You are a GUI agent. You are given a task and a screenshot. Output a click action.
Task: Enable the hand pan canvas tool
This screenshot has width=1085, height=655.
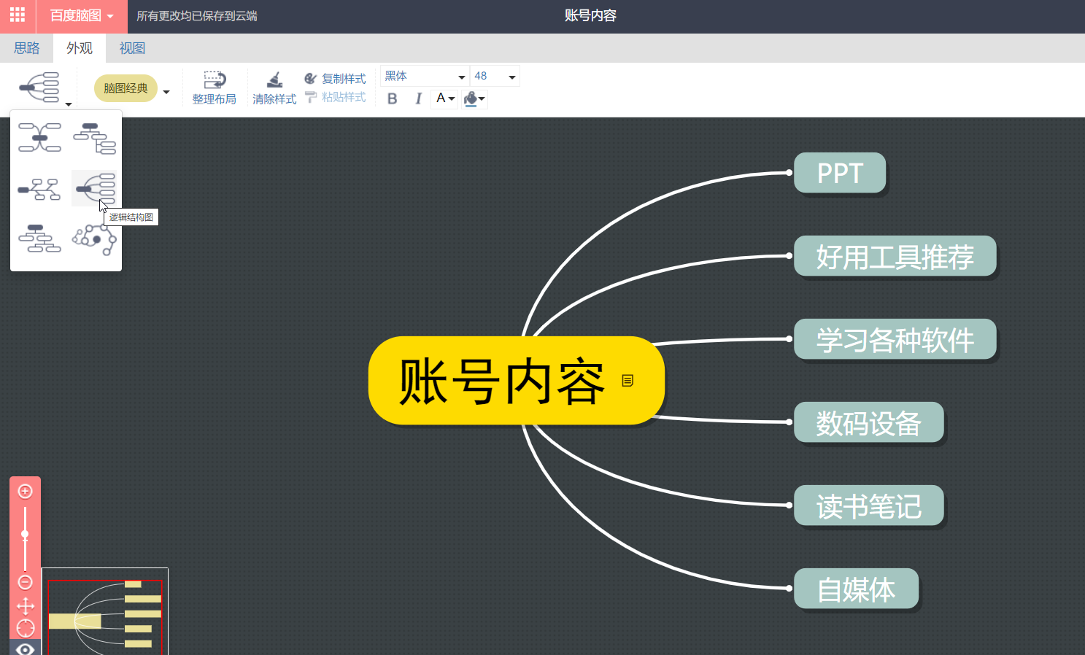pyautogui.click(x=25, y=606)
